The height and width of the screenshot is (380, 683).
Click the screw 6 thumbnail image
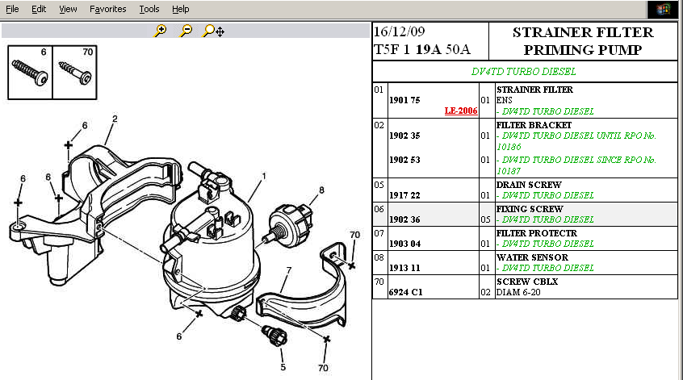(x=30, y=73)
